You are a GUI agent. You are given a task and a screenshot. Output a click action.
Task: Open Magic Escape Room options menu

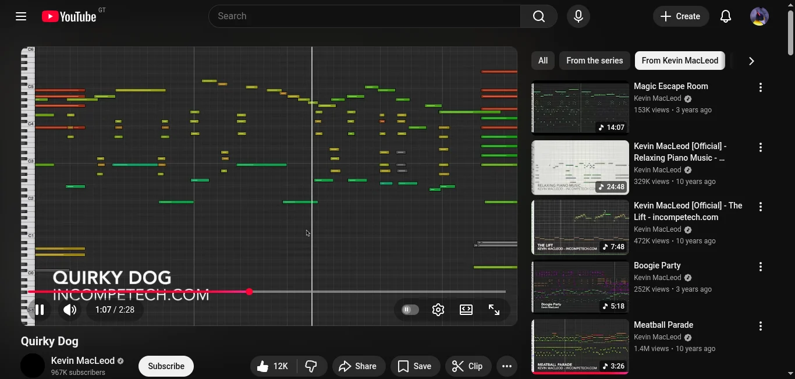761,87
